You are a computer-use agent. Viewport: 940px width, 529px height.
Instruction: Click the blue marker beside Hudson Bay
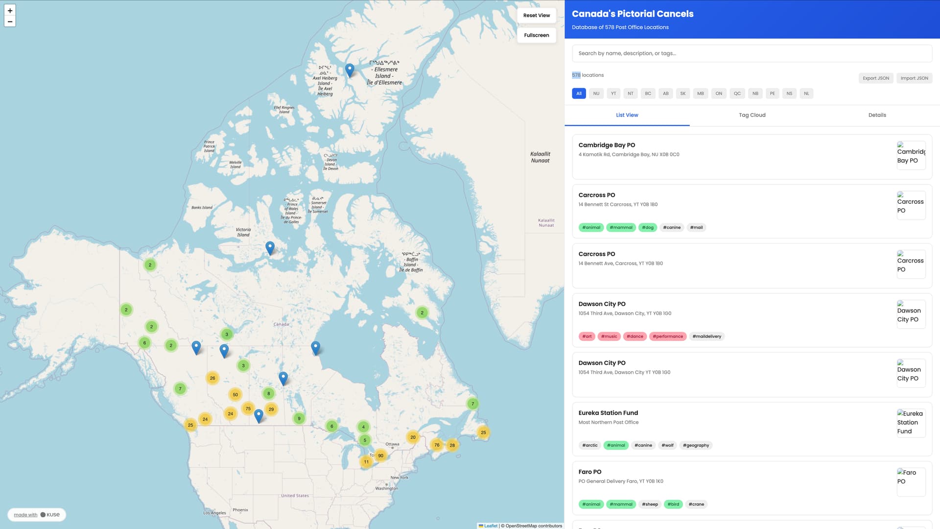316,348
